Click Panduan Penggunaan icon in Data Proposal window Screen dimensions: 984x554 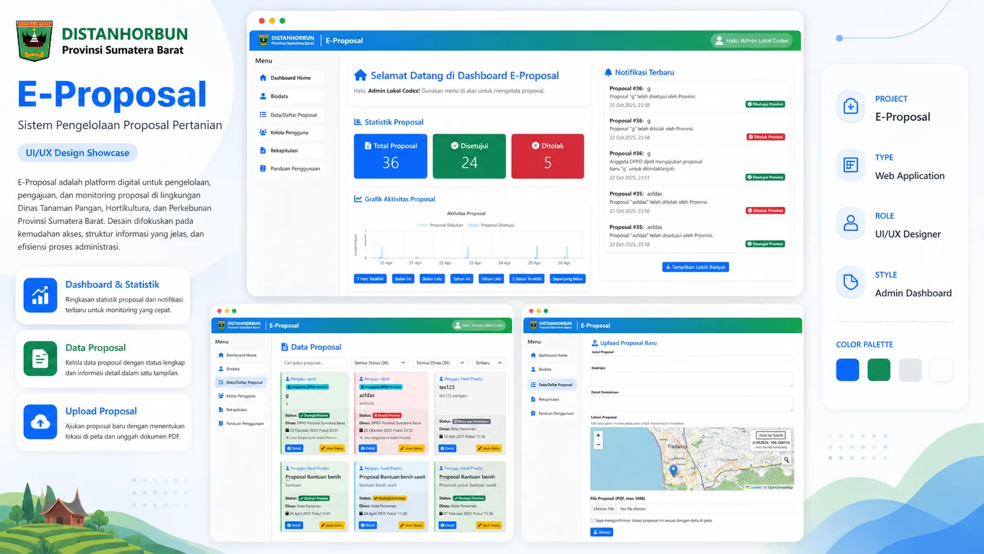221,423
